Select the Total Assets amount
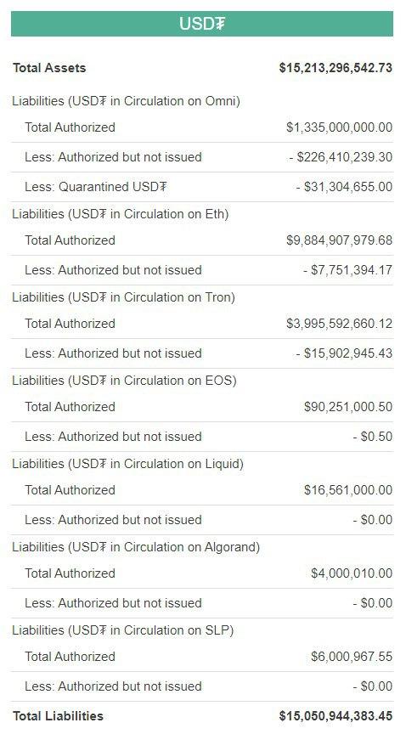Viewport: 406px width, 734px height. click(x=336, y=68)
